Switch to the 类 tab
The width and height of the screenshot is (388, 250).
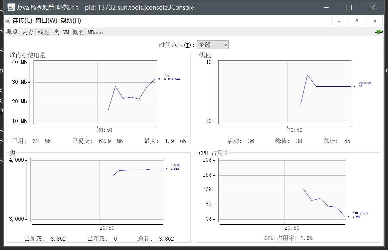56,32
